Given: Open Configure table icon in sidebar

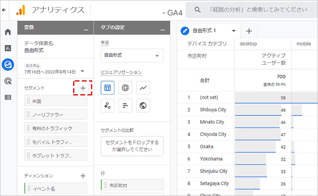Looking at the screenshot, I should point(8,97).
